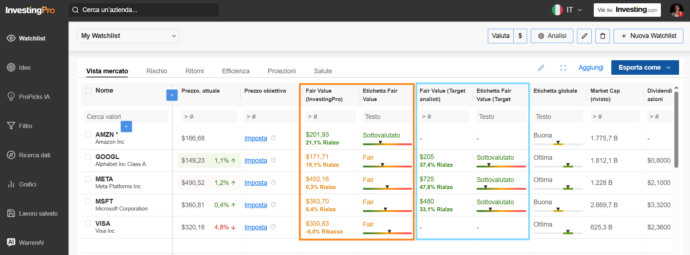The width and height of the screenshot is (690, 255).
Task: Open Grafici chart icon
Action: [x=11, y=184]
